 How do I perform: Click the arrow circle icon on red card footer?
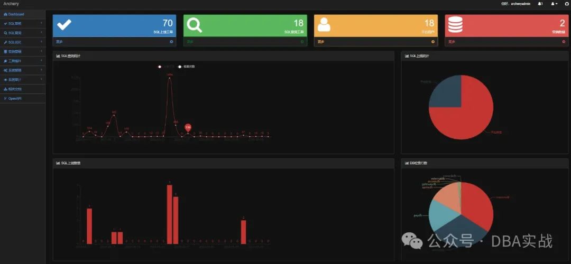click(x=564, y=42)
